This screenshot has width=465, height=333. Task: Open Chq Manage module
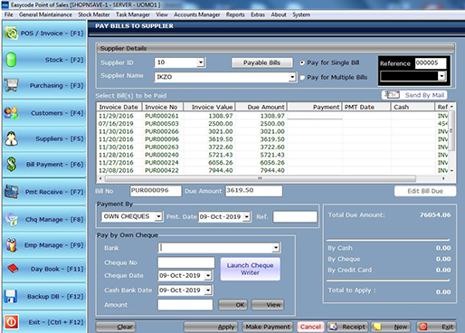(x=44, y=219)
